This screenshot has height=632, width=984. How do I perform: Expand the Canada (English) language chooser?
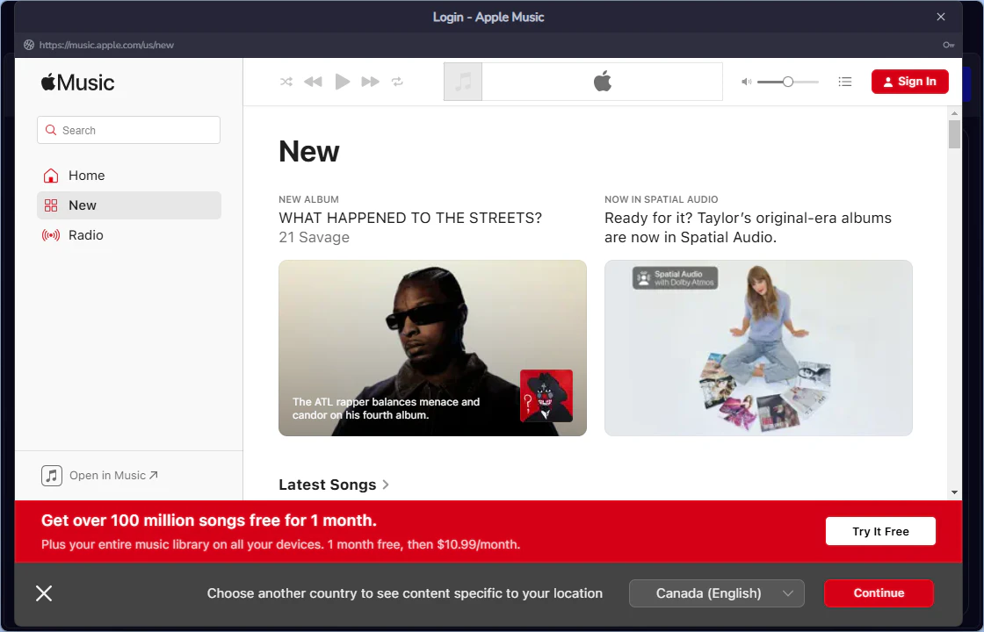[x=716, y=593]
